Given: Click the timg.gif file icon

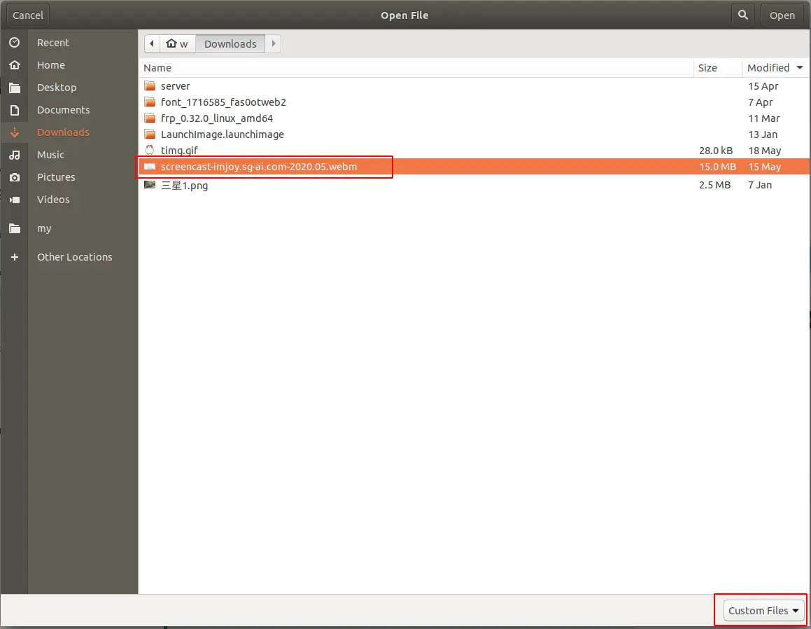Looking at the screenshot, I should tap(150, 150).
